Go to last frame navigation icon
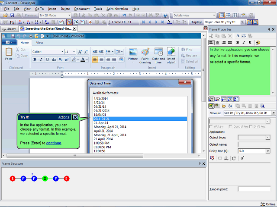 click(163, 22)
